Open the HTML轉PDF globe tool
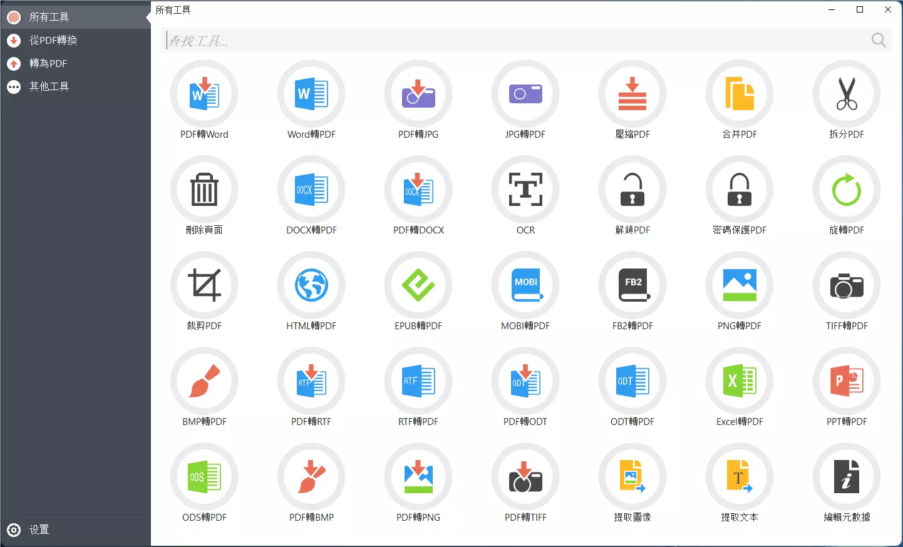The image size is (903, 547). [311, 285]
